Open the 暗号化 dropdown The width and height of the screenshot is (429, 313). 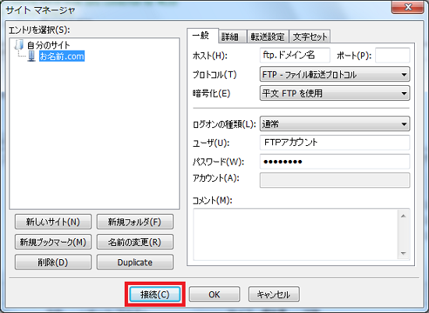335,93
